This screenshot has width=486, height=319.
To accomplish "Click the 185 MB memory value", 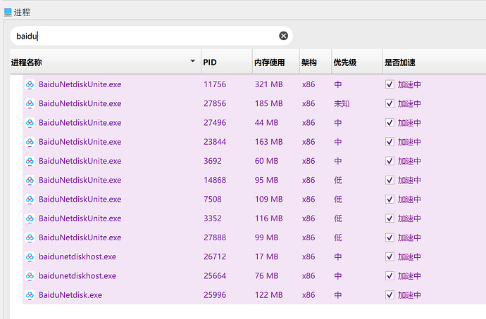I will click(x=269, y=103).
